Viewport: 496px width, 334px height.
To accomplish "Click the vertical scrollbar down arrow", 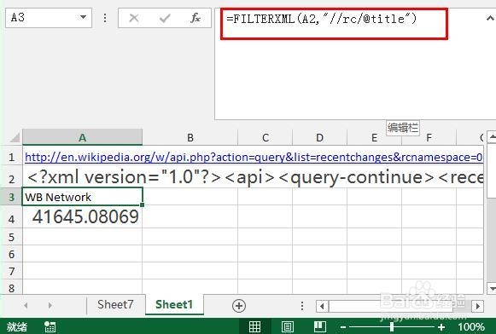I will point(493,288).
